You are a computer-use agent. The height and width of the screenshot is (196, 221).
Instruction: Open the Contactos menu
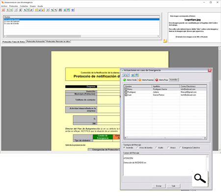(x=24, y=6)
